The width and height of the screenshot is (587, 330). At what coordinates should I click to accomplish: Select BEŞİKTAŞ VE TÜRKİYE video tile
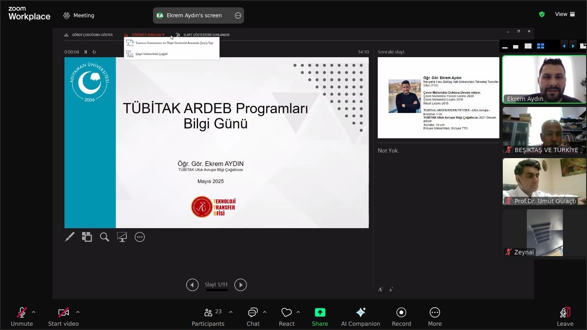pos(544,130)
